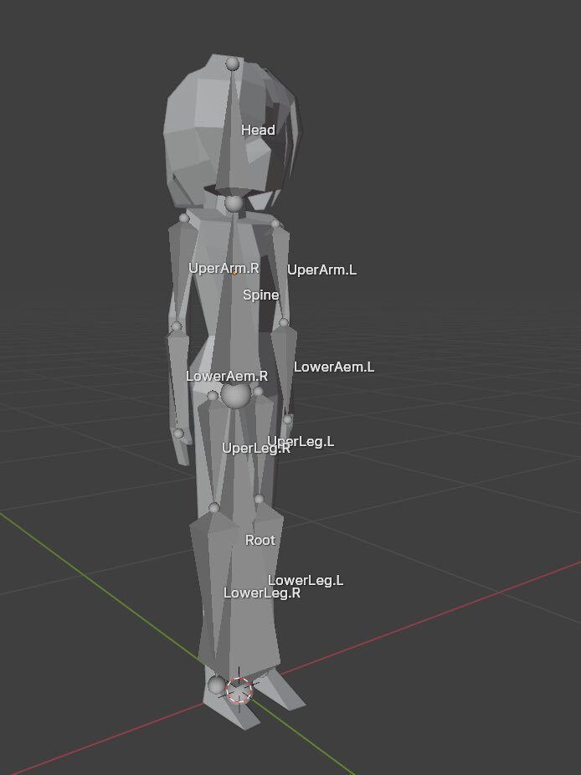This screenshot has height=775, width=581.
Task: Click the LowerLeg.R bone label
Action: click(x=261, y=593)
